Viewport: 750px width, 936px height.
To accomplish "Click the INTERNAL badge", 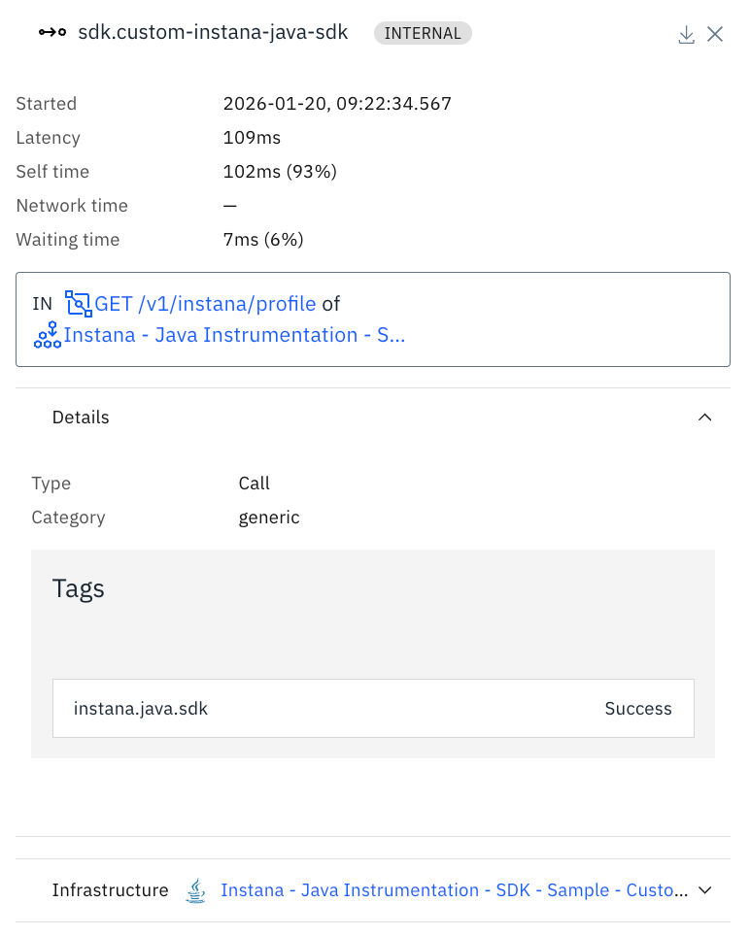I will pos(423,33).
